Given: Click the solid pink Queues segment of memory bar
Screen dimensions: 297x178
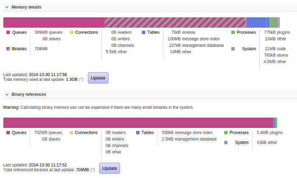Looking at the screenshot, I should click(54, 23).
